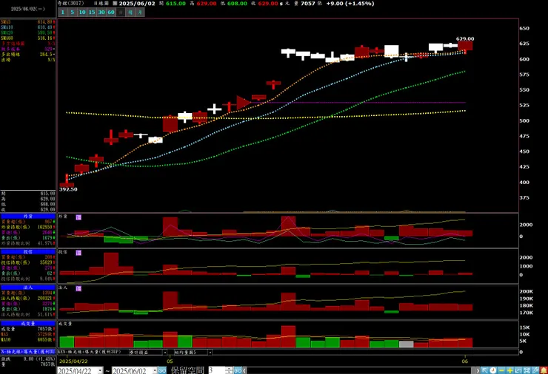This screenshot has height=374, width=548.
Task: Click GO button next to reserved space value
Action: point(238,370)
